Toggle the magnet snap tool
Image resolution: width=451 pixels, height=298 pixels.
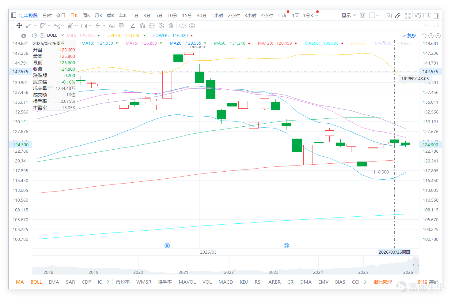pyautogui.click(x=142, y=26)
